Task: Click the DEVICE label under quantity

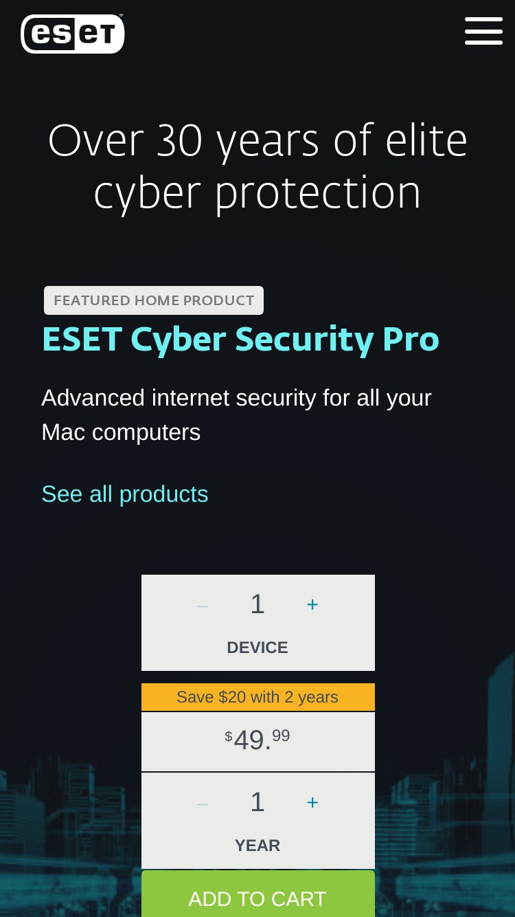Action: coord(257,648)
